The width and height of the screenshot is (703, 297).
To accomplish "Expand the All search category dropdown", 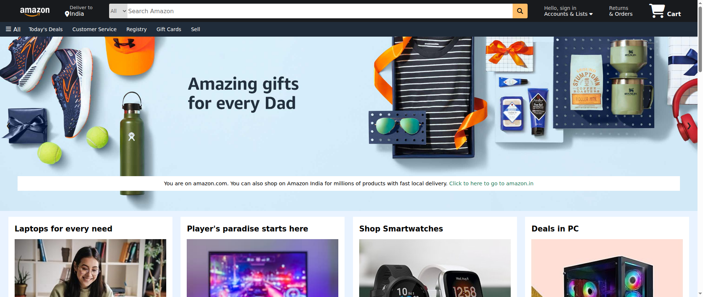I will pos(118,11).
